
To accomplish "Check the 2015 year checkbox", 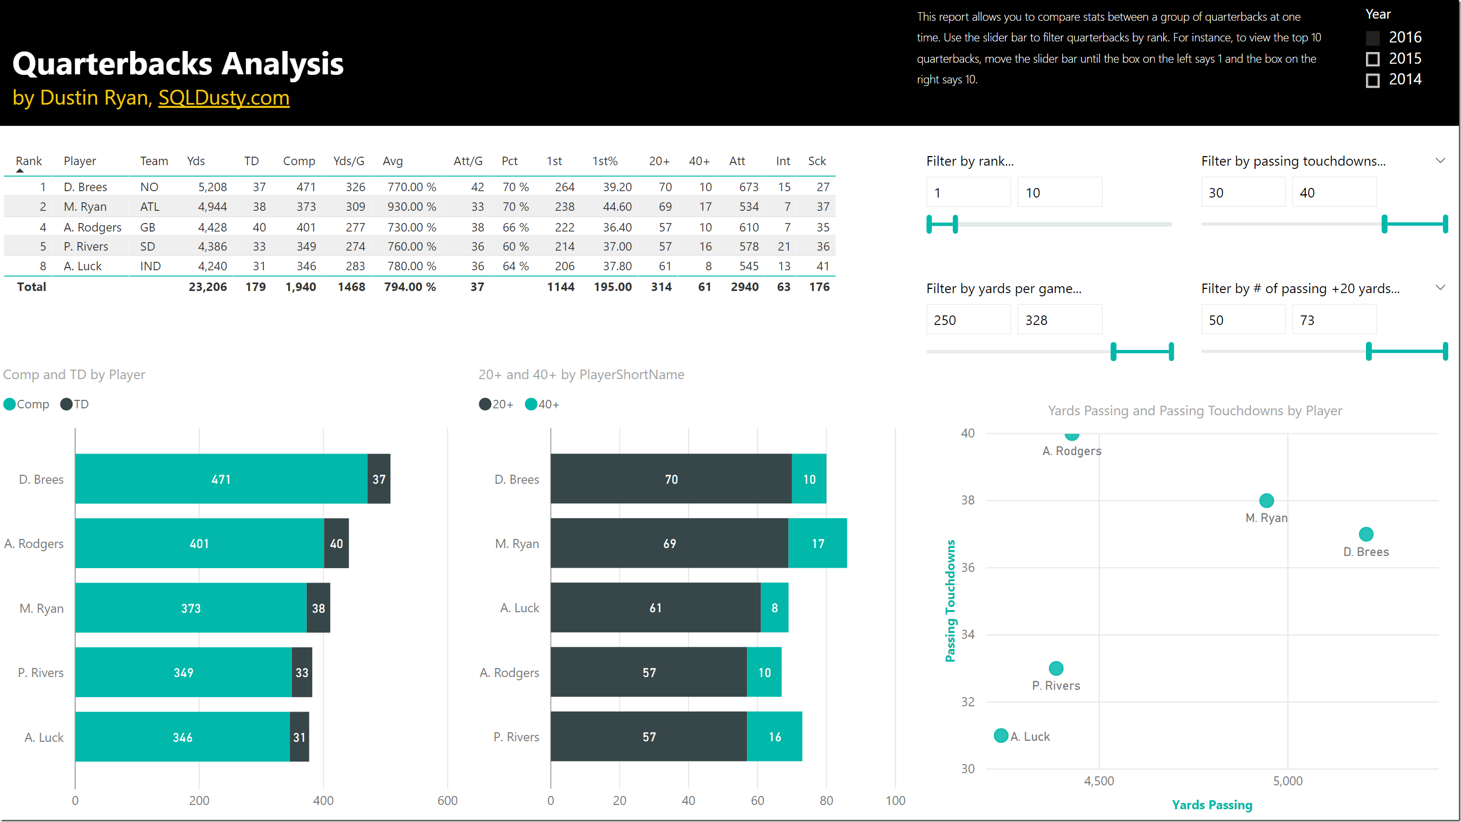I will tap(1372, 59).
